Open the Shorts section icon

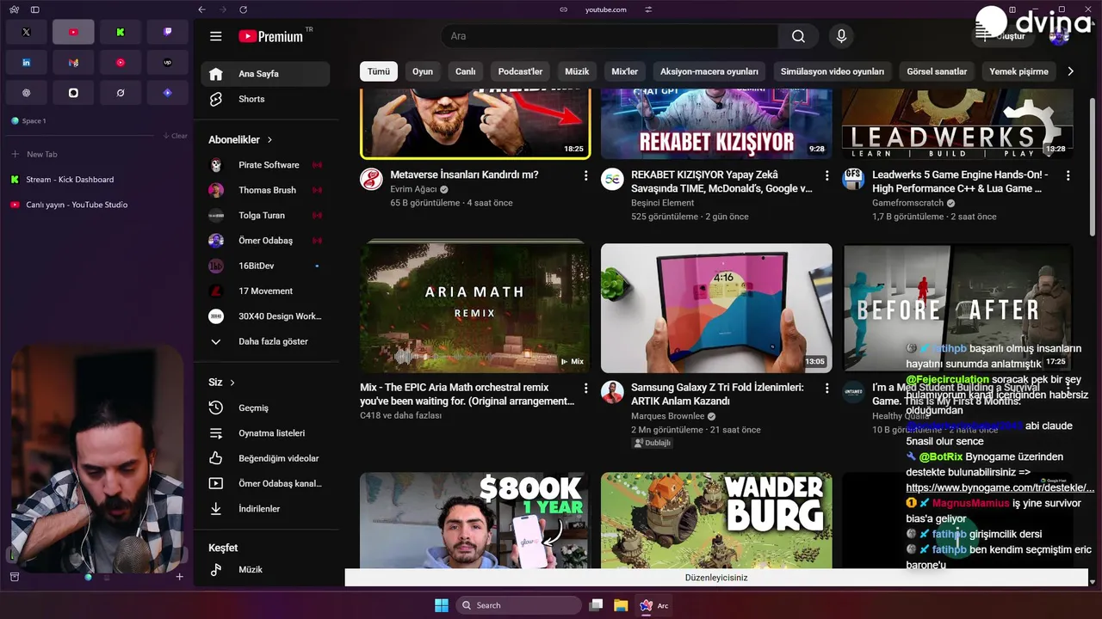(216, 99)
